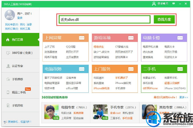Select CF穿越火线 link
The width and height of the screenshot is (193, 128).
pos(122,47)
